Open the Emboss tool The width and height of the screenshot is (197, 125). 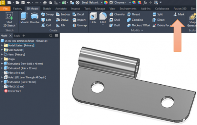63,14
